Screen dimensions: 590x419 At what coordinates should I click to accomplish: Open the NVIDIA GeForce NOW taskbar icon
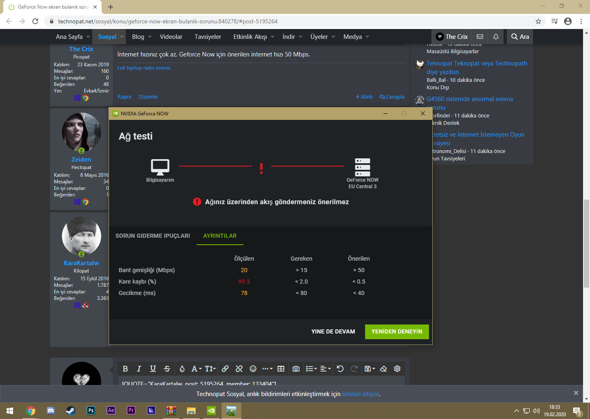211,410
